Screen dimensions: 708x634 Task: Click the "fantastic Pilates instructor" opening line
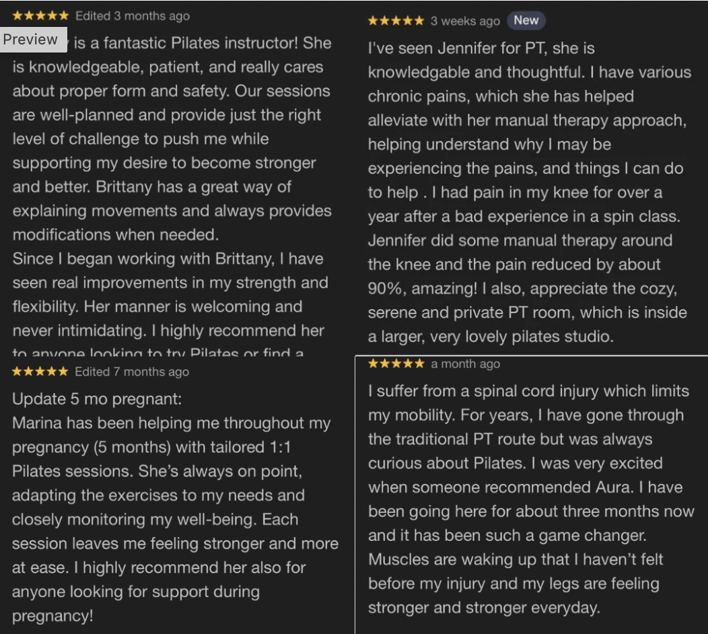pyautogui.click(x=202, y=43)
